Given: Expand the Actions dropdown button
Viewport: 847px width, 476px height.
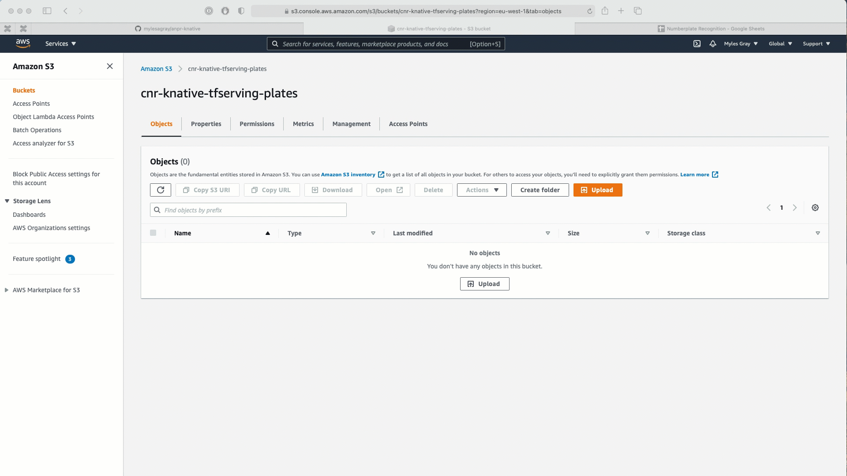Looking at the screenshot, I should (482, 190).
